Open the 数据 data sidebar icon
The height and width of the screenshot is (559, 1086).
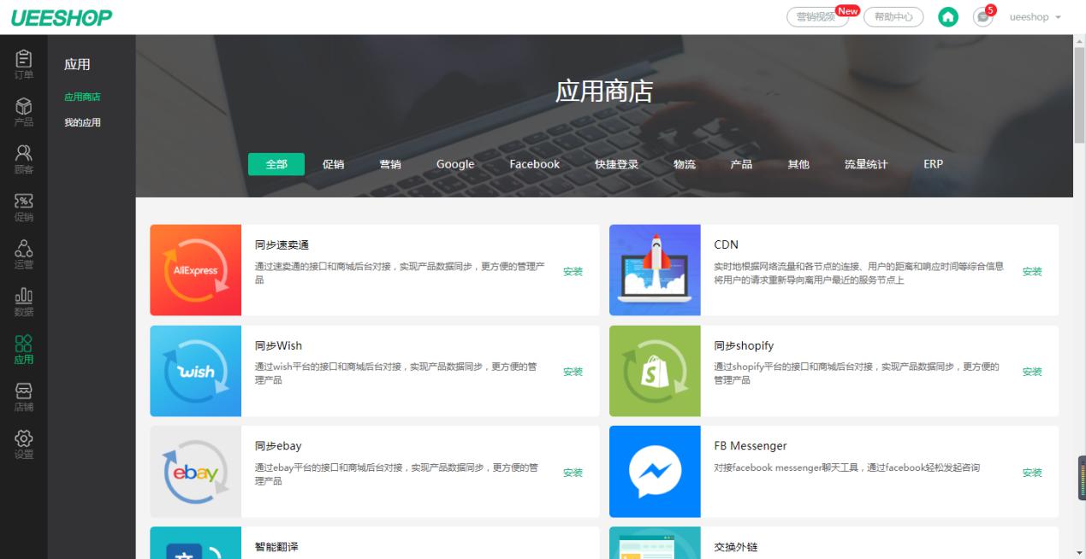pyautogui.click(x=24, y=302)
